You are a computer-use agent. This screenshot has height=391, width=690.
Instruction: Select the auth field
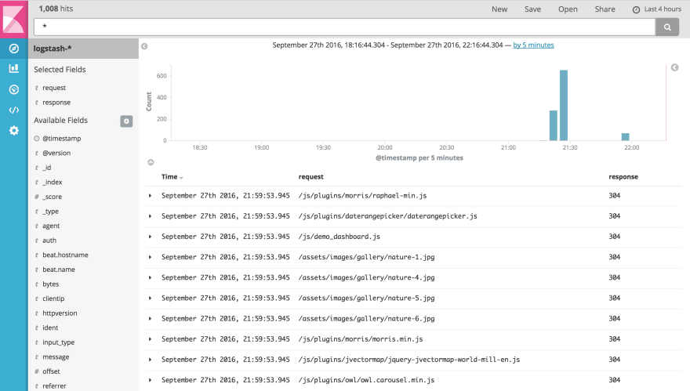pyautogui.click(x=49, y=241)
